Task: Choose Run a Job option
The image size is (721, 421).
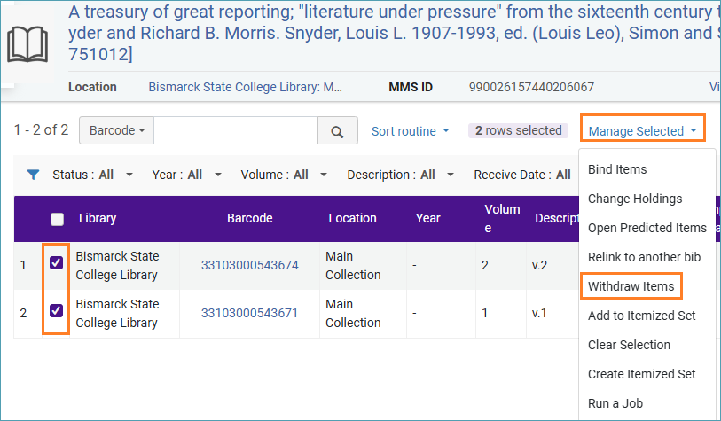Action: tap(615, 403)
